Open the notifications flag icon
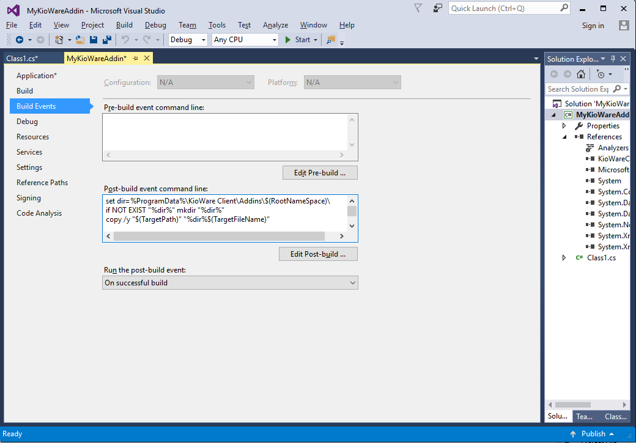 [418, 8]
